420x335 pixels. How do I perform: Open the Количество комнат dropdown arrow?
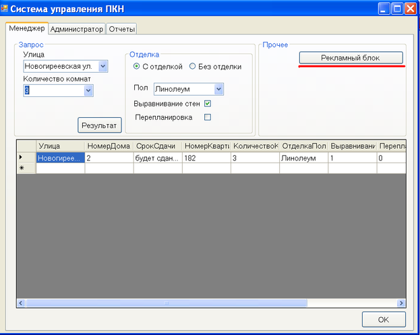click(88, 90)
